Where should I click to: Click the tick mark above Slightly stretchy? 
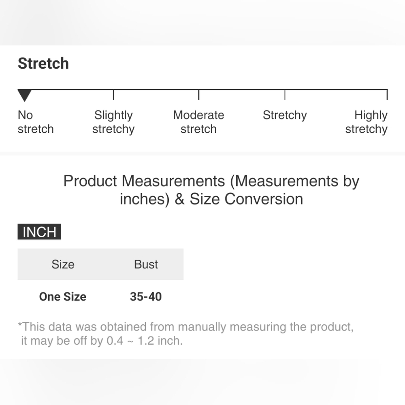click(113, 94)
